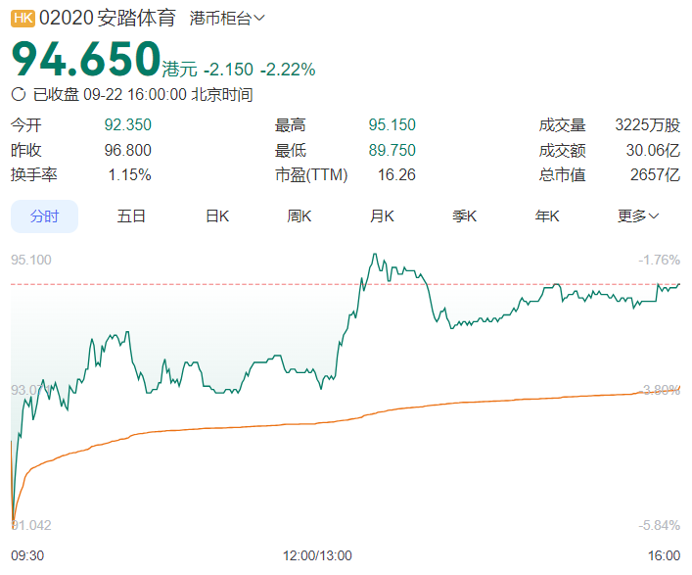Switch to the 日K chart tab

(x=216, y=216)
